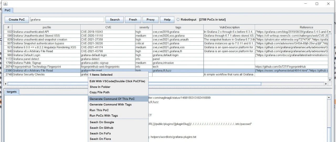Click the Help button
The width and height of the screenshot is (336, 142).
[167, 20]
